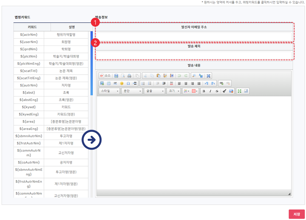Click the 발송 제목 input field
The height and width of the screenshot is (220, 306).
194,56
